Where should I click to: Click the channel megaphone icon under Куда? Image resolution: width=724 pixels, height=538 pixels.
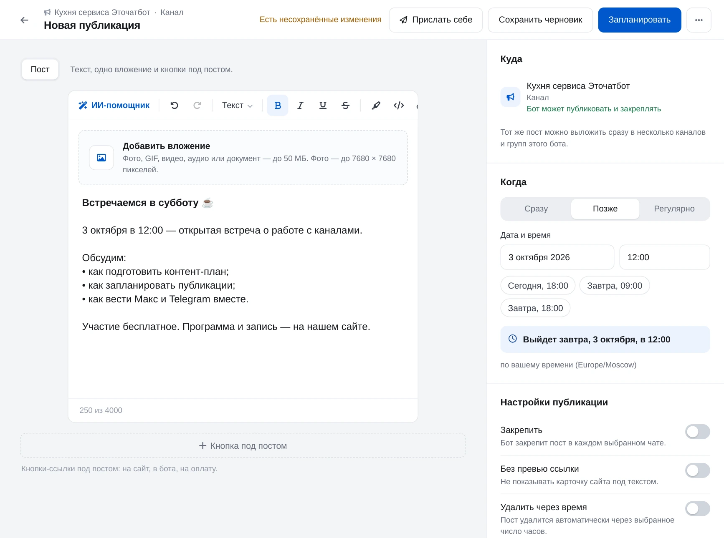click(x=510, y=97)
